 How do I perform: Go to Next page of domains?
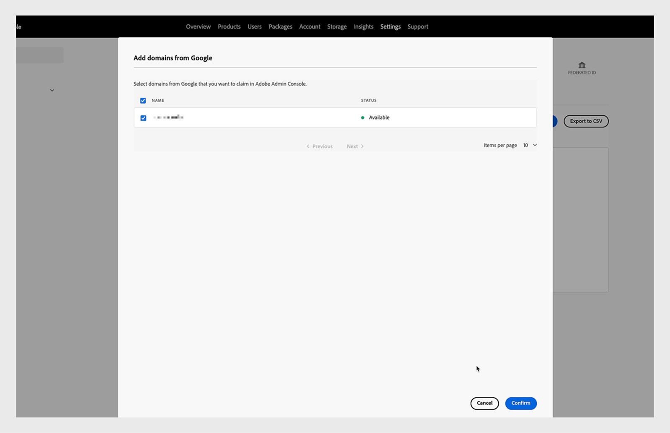click(x=355, y=146)
